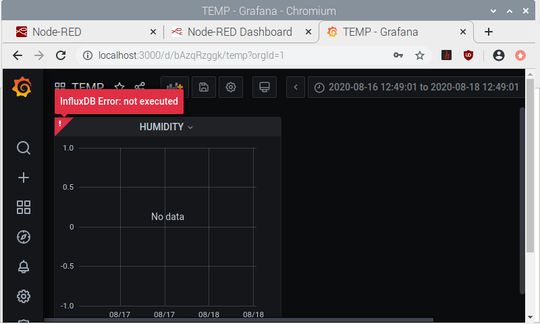Share the TEMP dashboard
Viewport: 540px width, 324px height.
[x=140, y=86]
